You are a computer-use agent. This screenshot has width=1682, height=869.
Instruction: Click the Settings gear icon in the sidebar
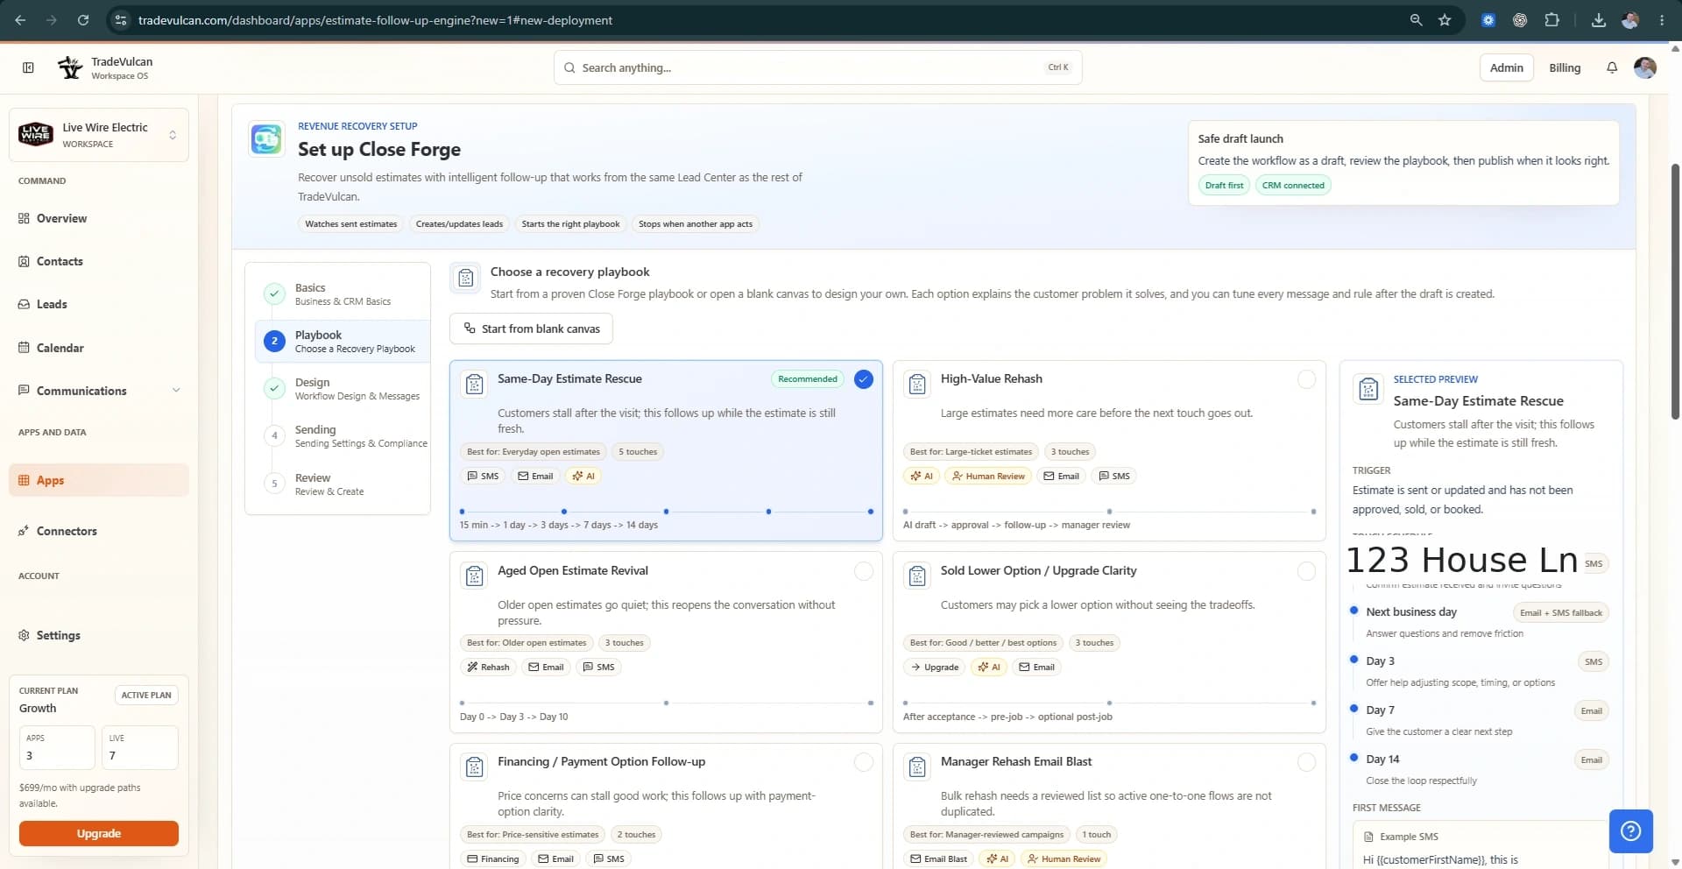[x=24, y=635]
